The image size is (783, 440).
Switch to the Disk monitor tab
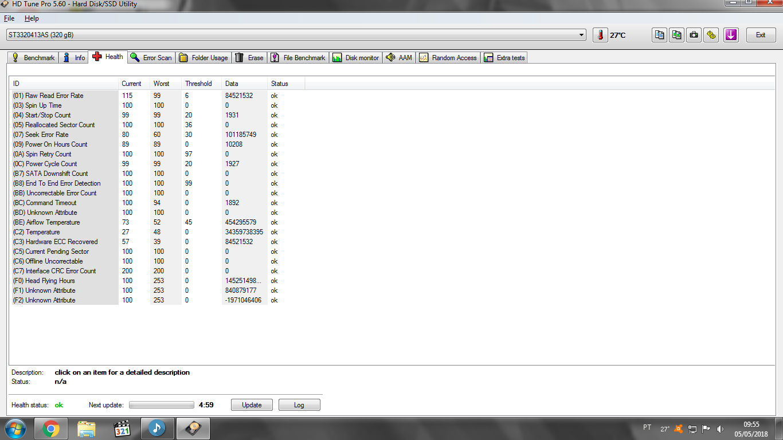[x=355, y=57]
